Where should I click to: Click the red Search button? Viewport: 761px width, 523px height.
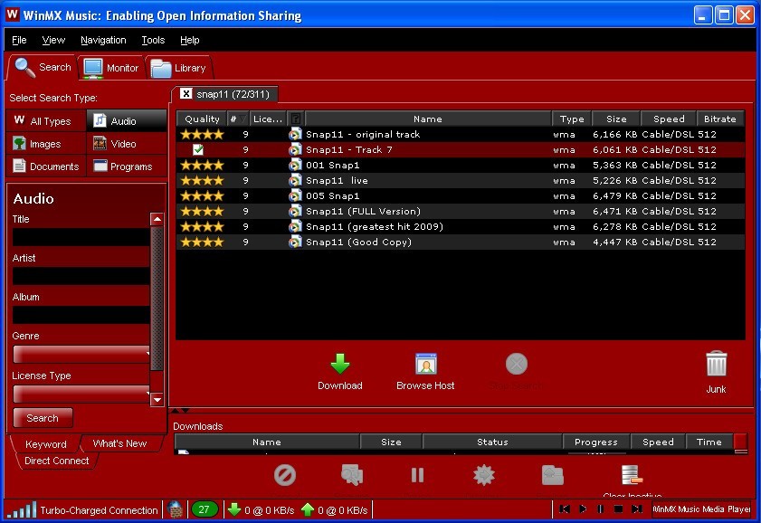click(x=43, y=418)
